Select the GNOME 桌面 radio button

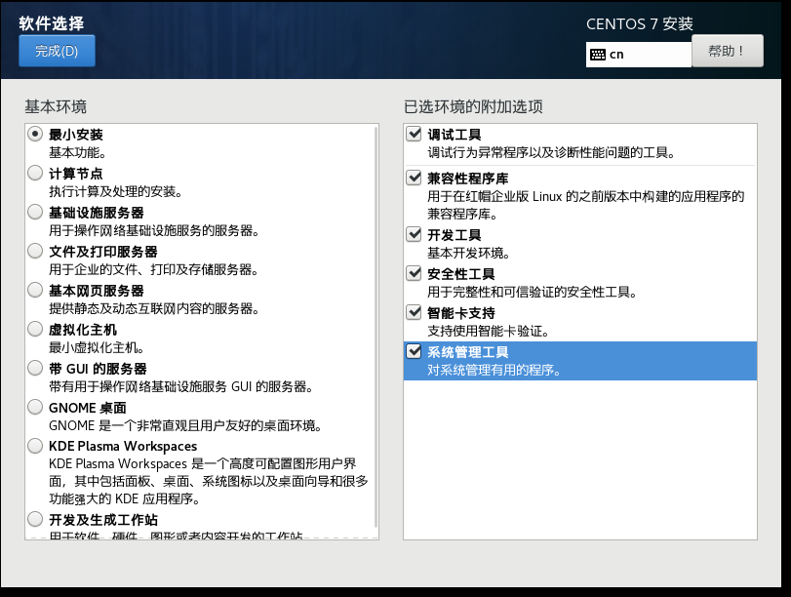35,406
